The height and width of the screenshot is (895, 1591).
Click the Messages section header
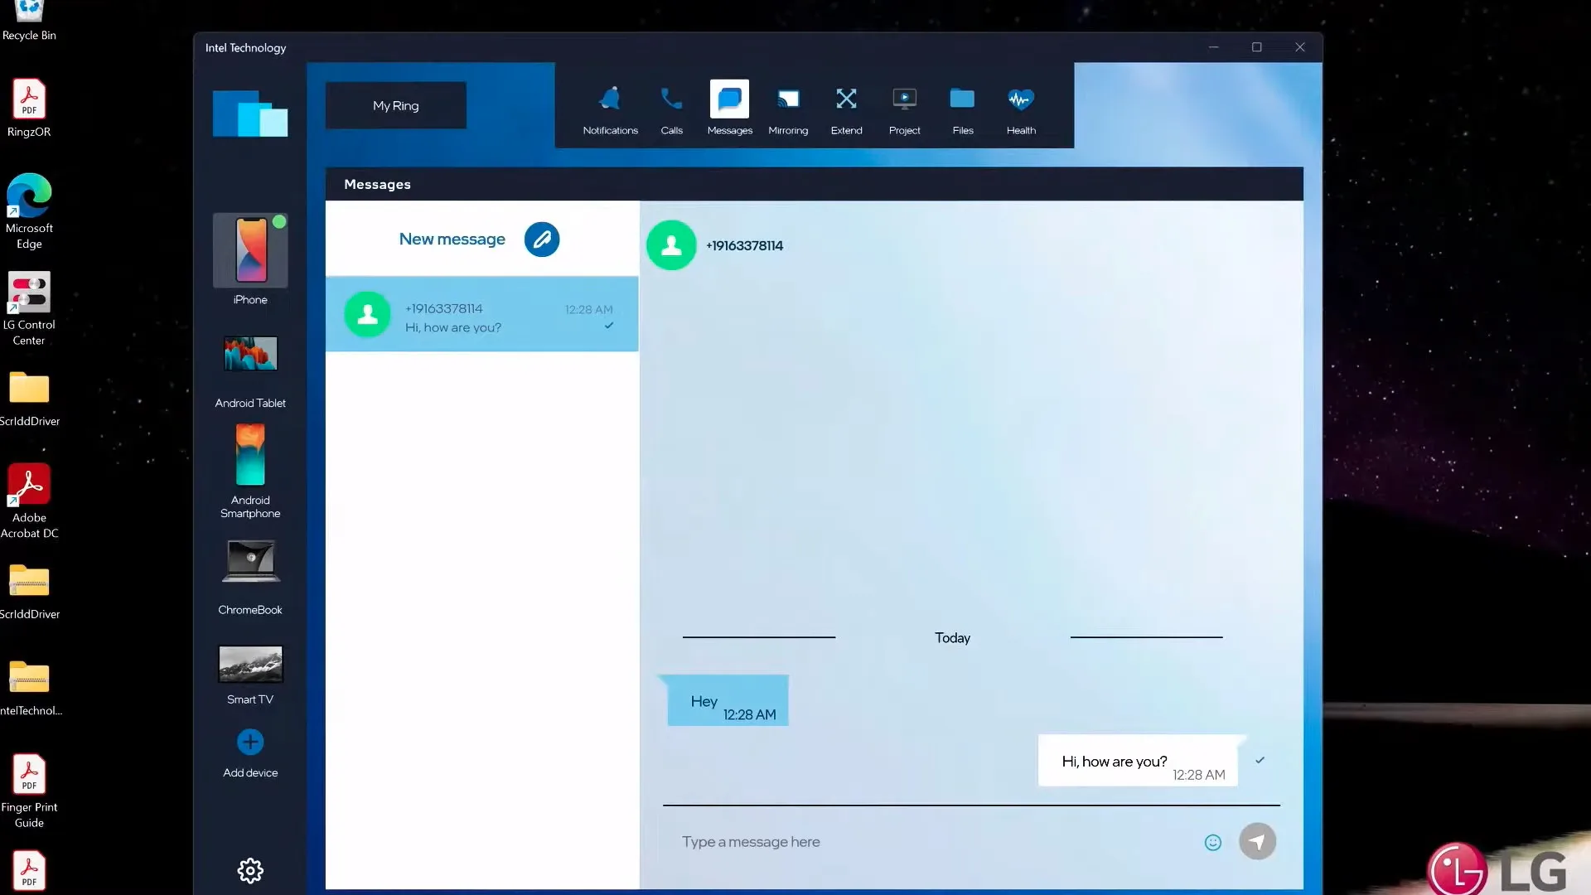pyautogui.click(x=377, y=185)
